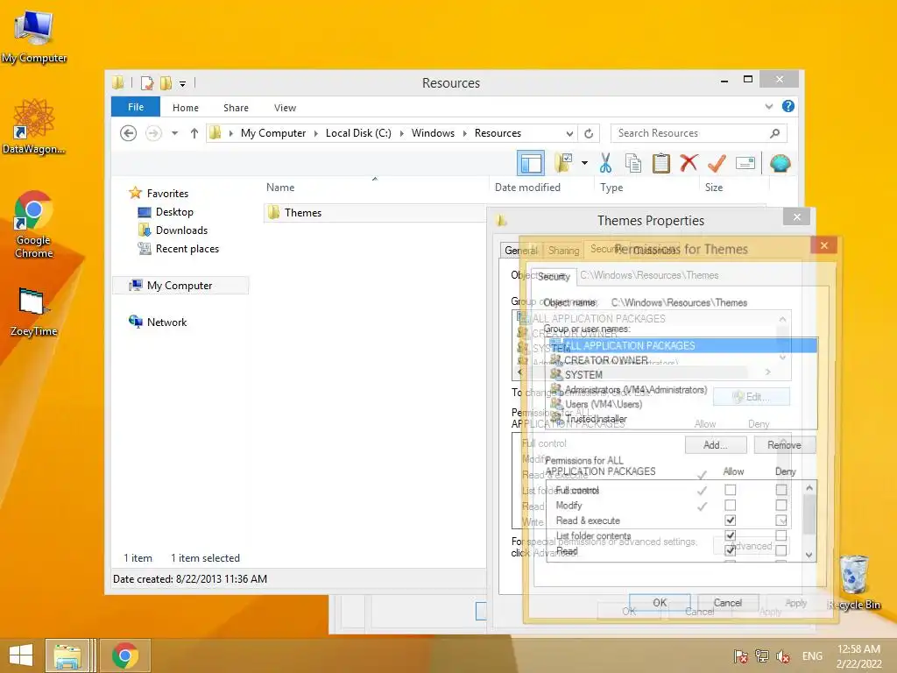Expand breadcrumb arrow after Windows
Image resolution: width=897 pixels, height=673 pixels.
point(464,133)
